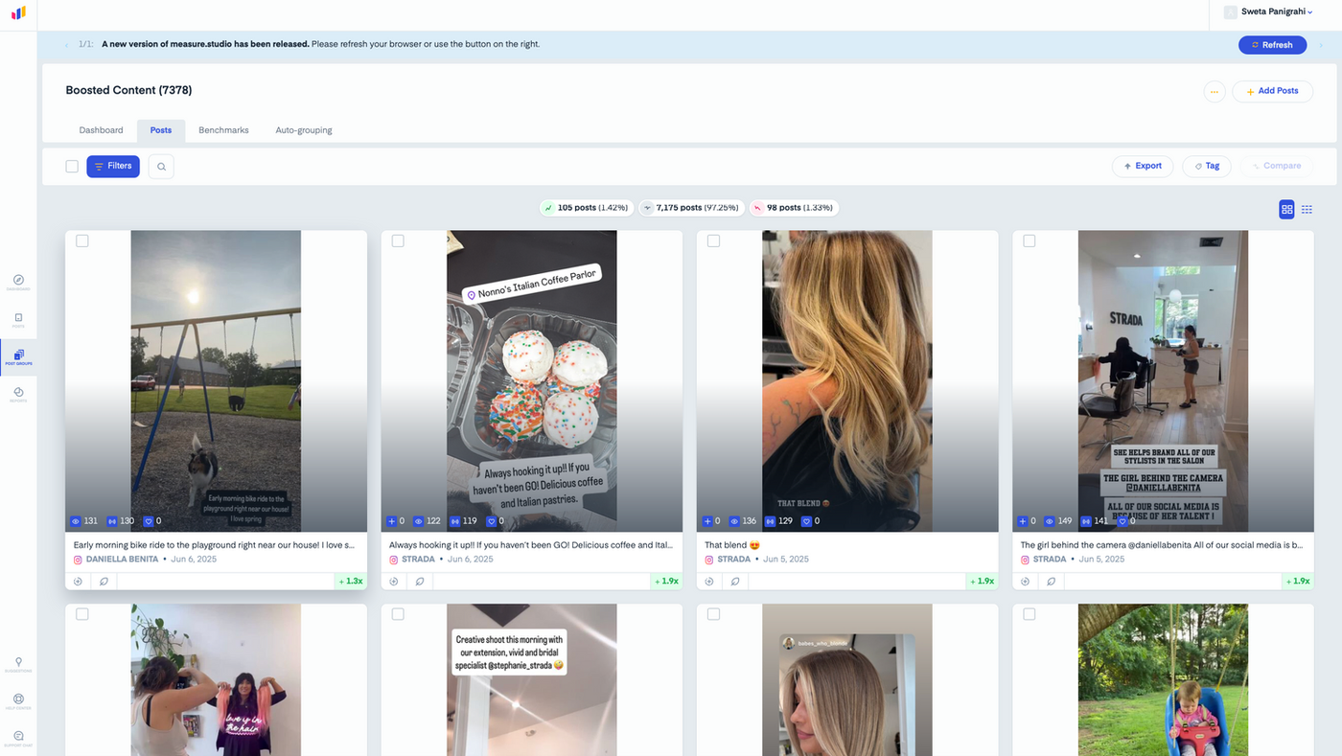Select the pink hair extensions post checkbox
This screenshot has height=756, width=1342.
point(82,614)
